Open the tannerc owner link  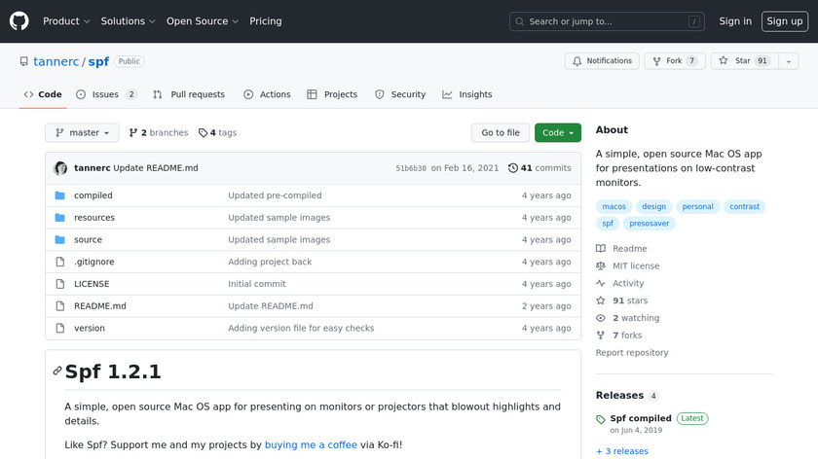[56, 61]
